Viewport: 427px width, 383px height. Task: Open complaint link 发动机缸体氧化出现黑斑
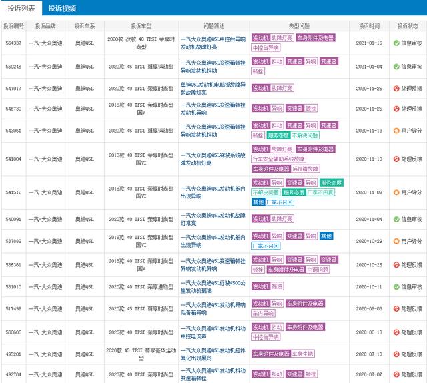[213, 354]
